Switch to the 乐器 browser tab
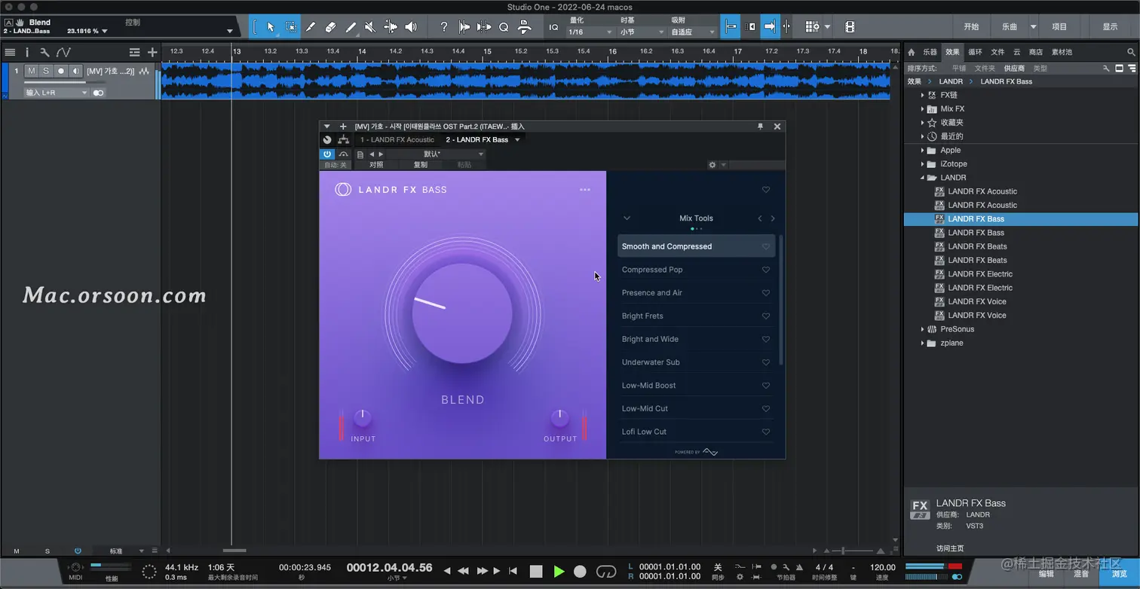The width and height of the screenshot is (1140, 589). pyautogui.click(x=930, y=52)
